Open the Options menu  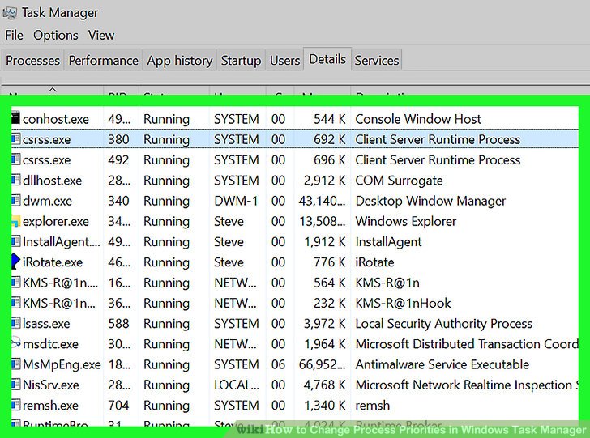point(56,36)
